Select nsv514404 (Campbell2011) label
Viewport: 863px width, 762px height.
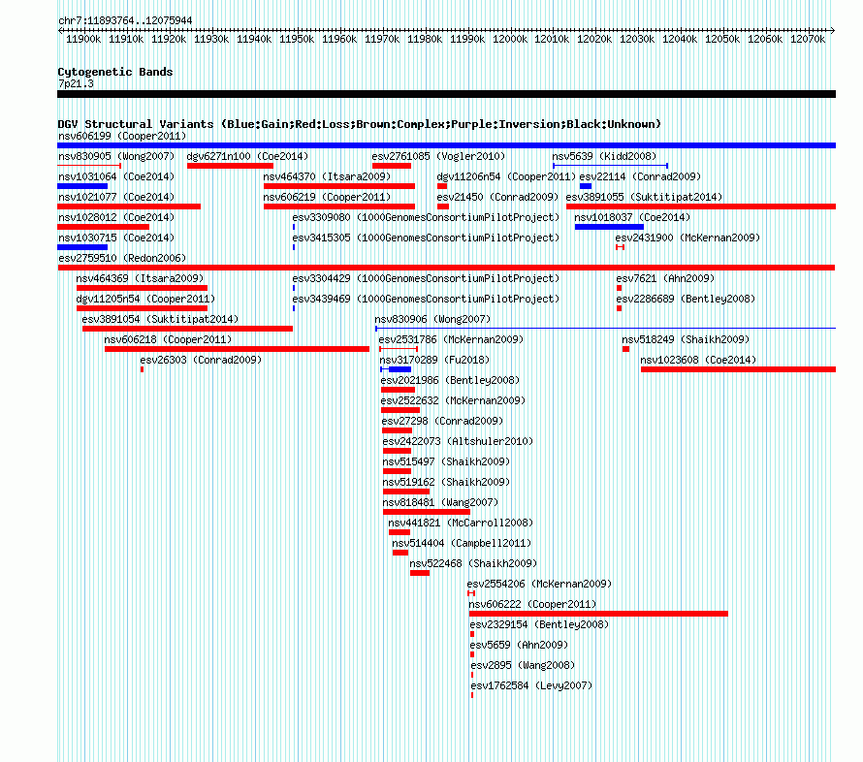[x=462, y=543]
